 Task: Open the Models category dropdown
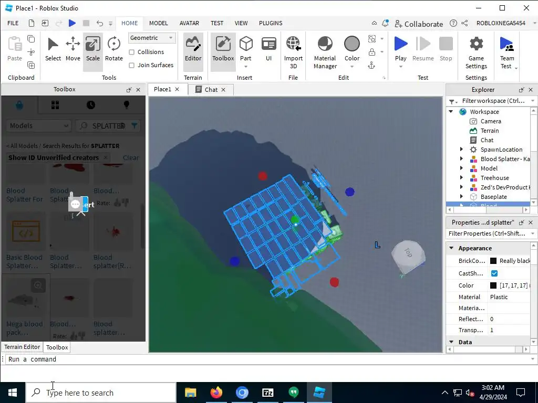tap(39, 126)
